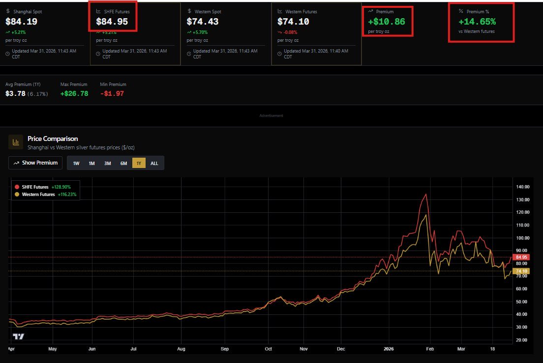This screenshot has width=543, height=363.
Task: Click the clock icon beside Shanghai Spot timestamp
Action: [x=7, y=54]
